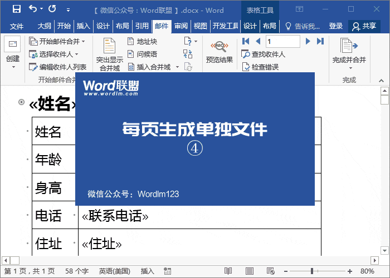Open the 文件 tab
Viewport: 390px width, 278px height.
pos(17,26)
